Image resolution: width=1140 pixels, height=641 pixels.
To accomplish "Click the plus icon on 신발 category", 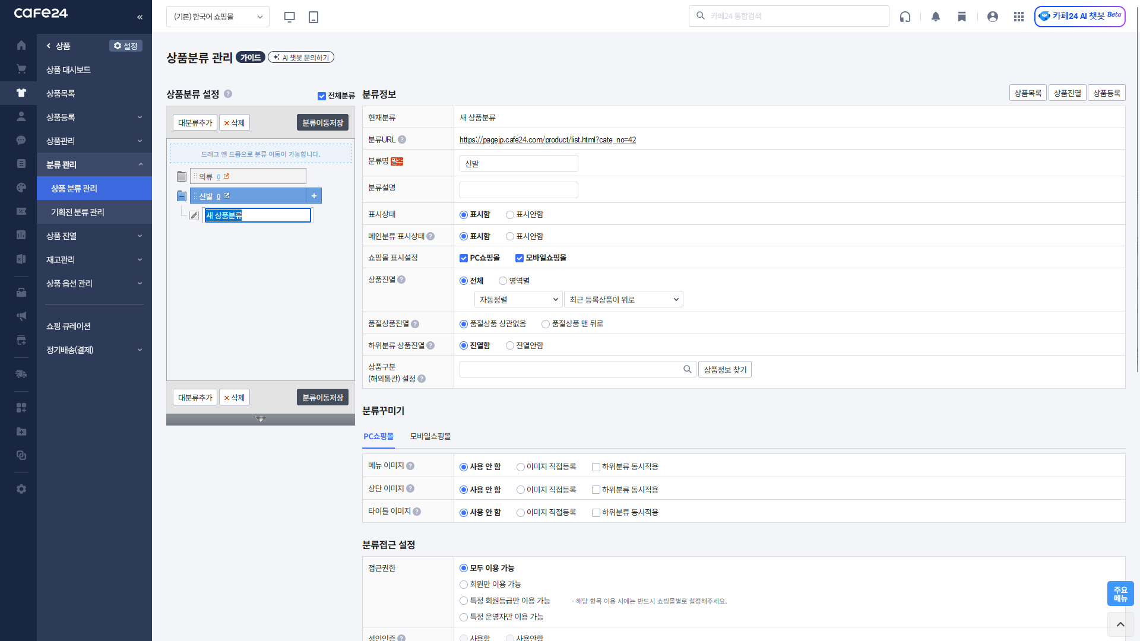I will coord(314,196).
